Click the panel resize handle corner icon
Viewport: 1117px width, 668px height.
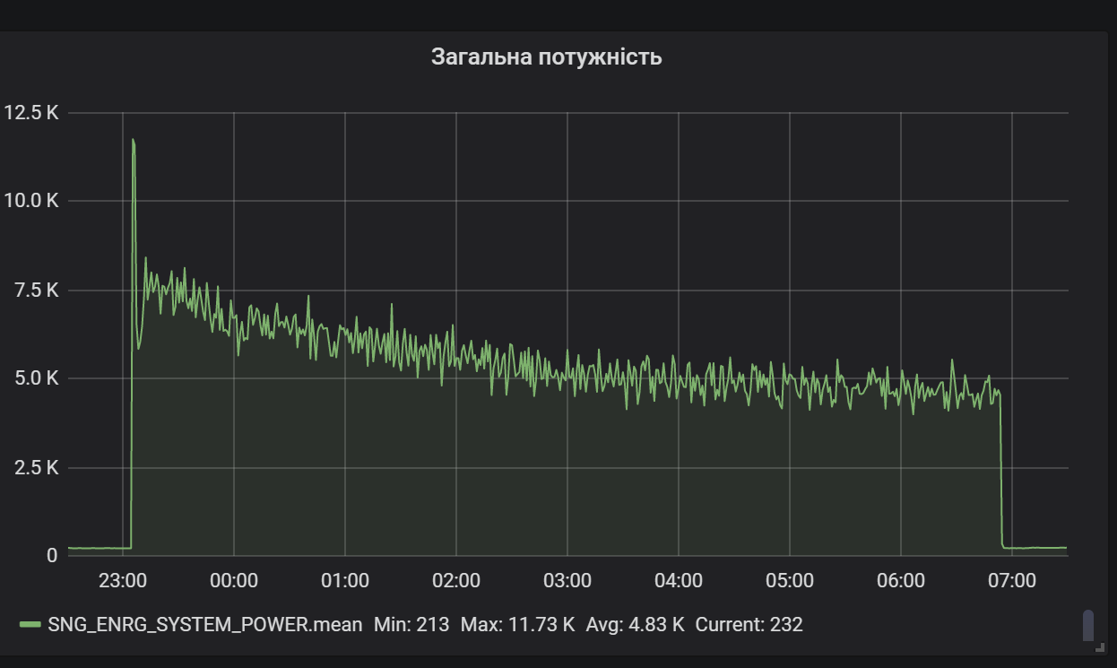[x=1099, y=645]
